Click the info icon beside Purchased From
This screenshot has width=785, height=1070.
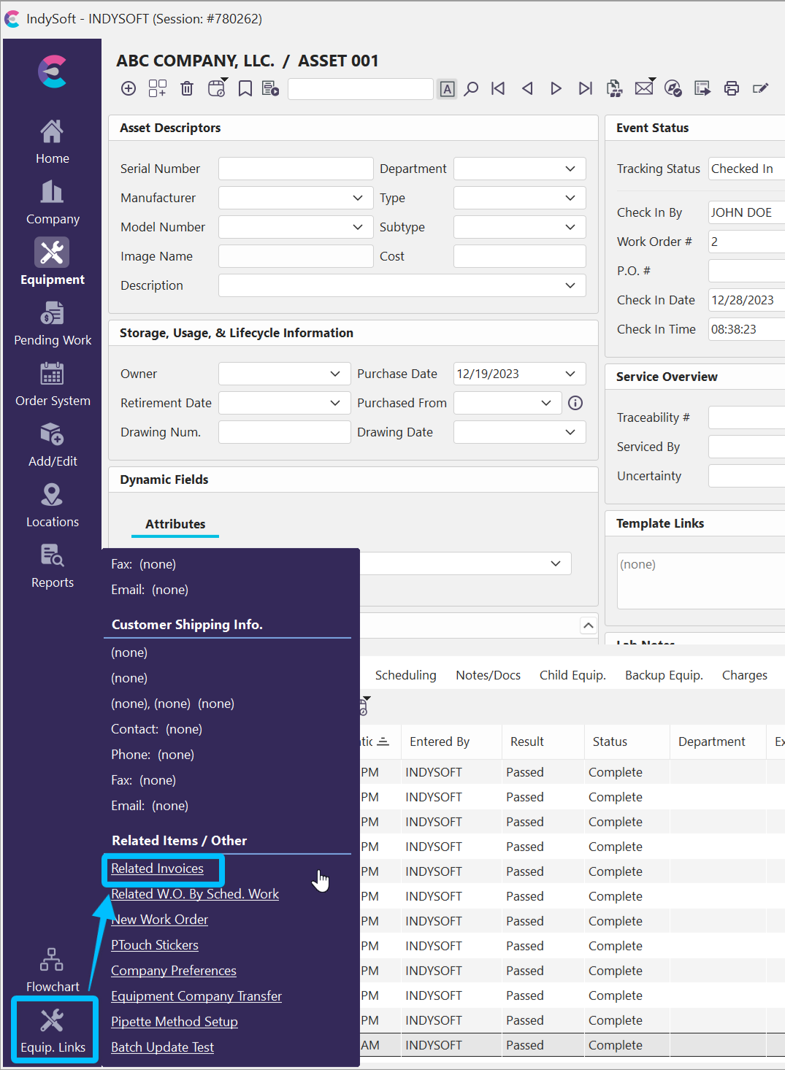575,403
